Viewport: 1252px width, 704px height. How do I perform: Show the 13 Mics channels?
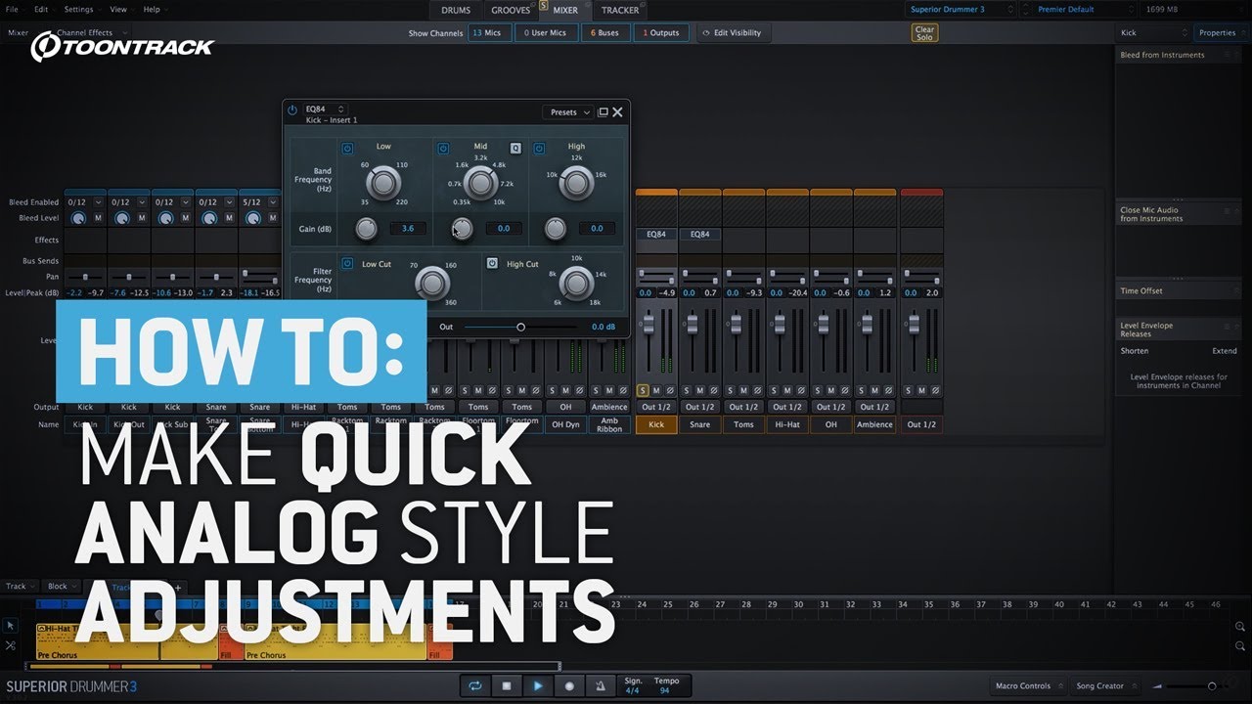(490, 33)
